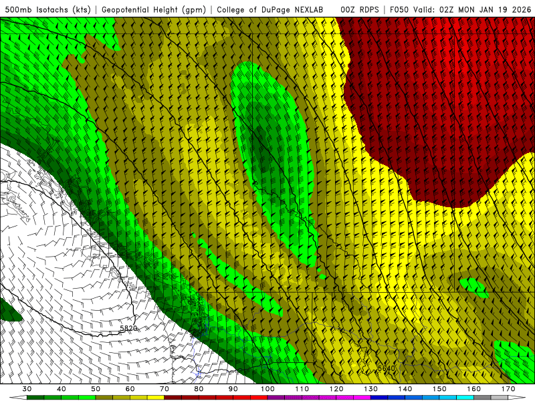535x401 pixels.
Task: Click the 5820 height contour label
Action: tap(128, 328)
